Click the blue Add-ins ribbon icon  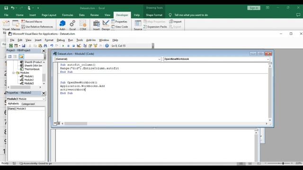(62, 24)
